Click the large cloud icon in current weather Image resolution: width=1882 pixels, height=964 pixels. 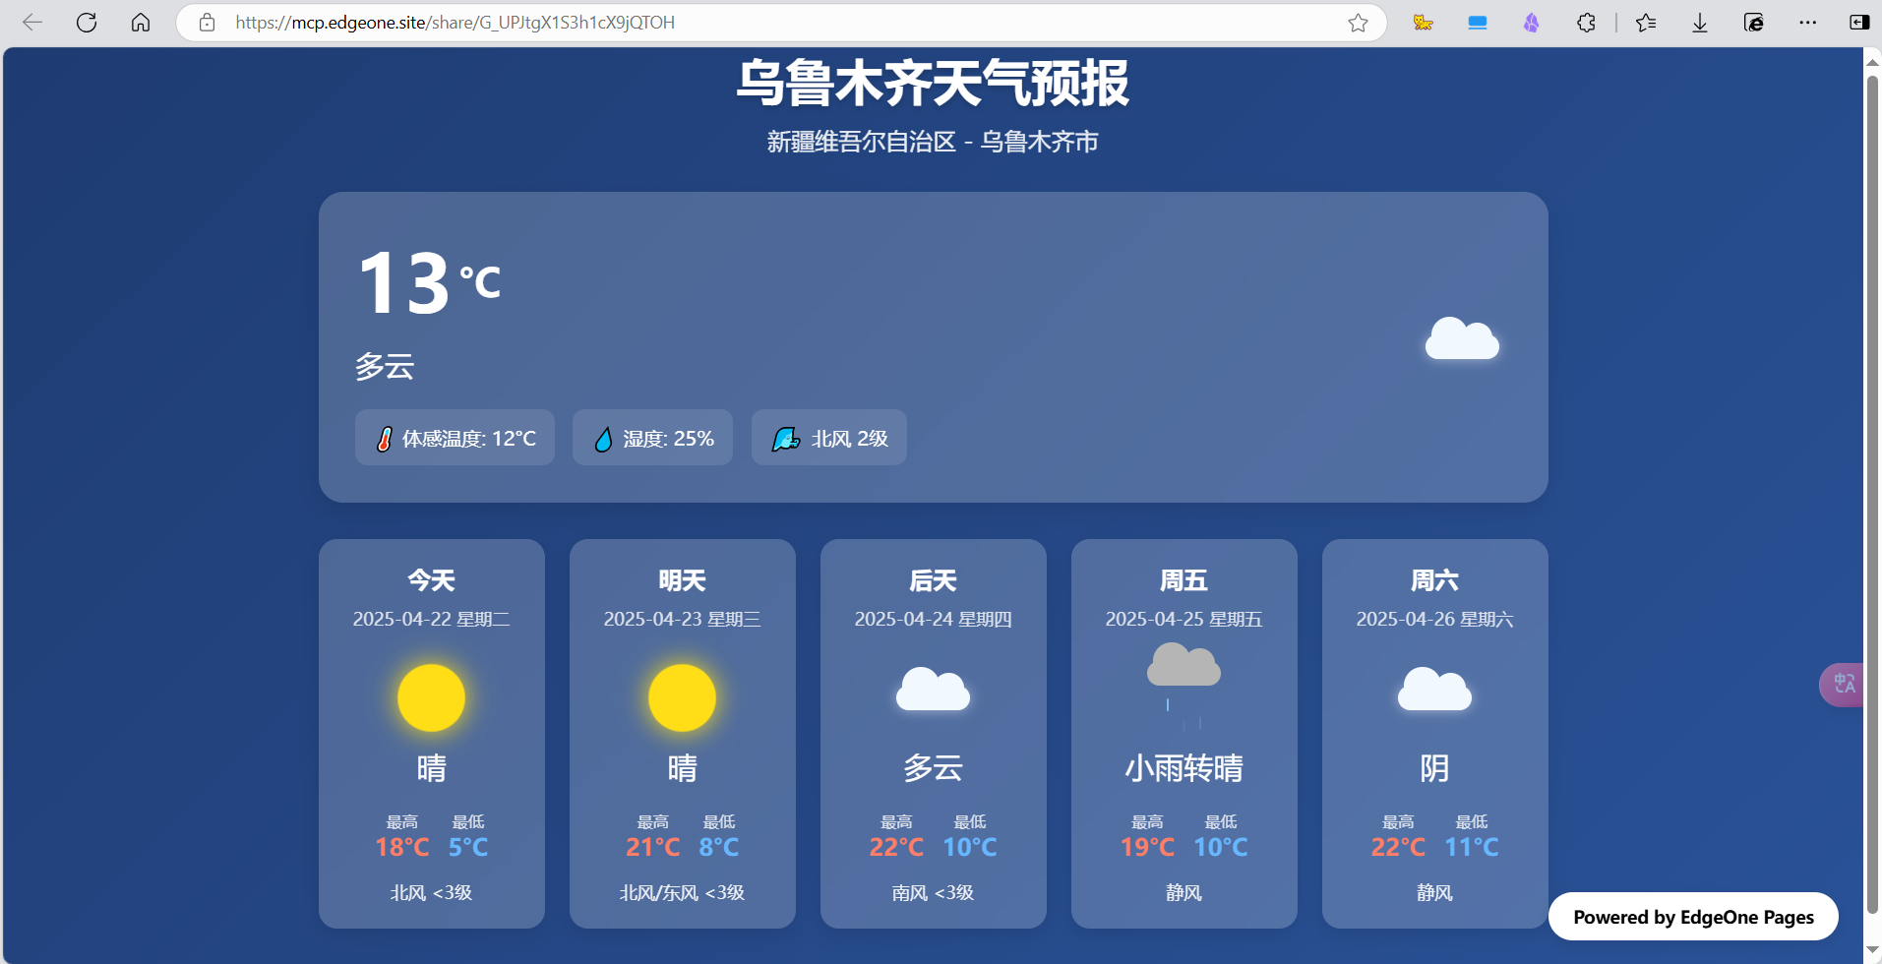[1462, 339]
